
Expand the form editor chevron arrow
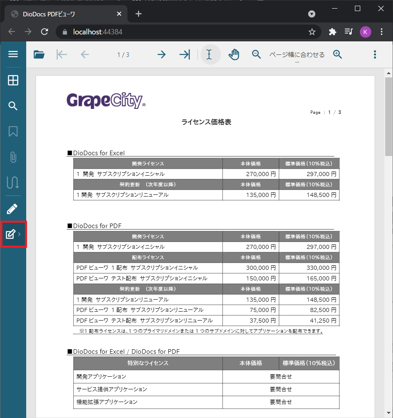click(x=19, y=234)
